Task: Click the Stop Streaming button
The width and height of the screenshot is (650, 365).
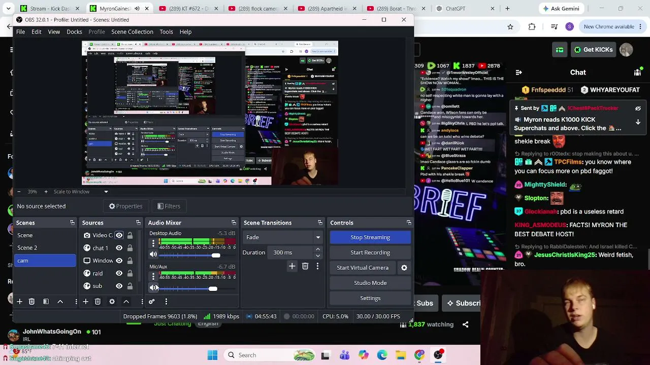Action: click(370, 237)
